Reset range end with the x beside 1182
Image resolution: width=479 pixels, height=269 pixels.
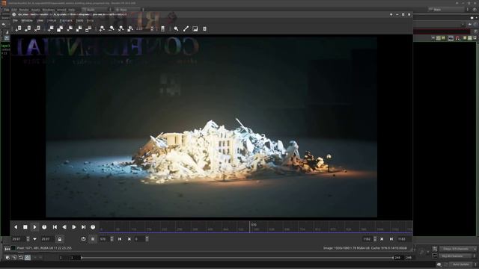pyautogui.click(x=382, y=239)
